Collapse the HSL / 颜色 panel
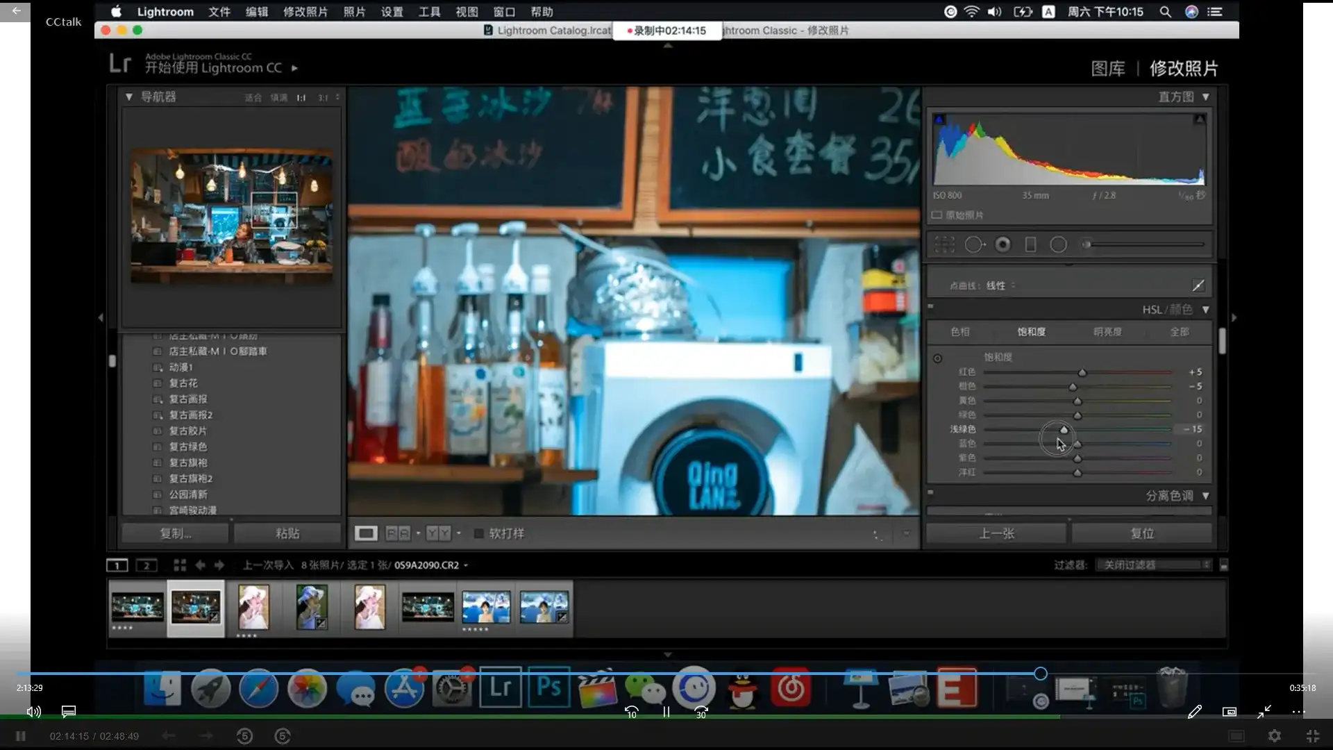The image size is (1333, 750). 1206,310
